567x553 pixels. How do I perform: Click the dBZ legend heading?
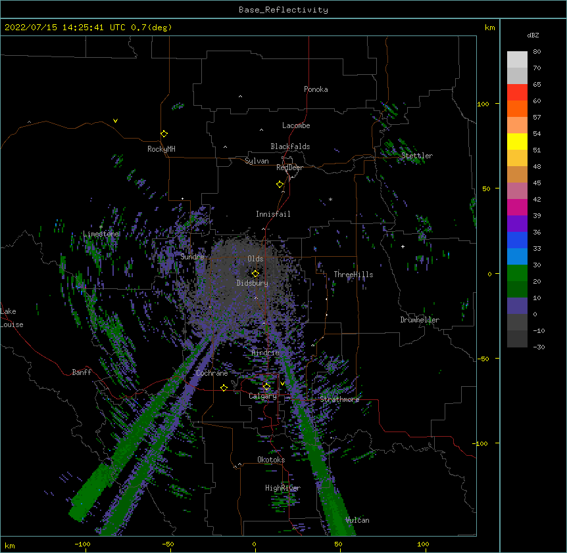533,35
